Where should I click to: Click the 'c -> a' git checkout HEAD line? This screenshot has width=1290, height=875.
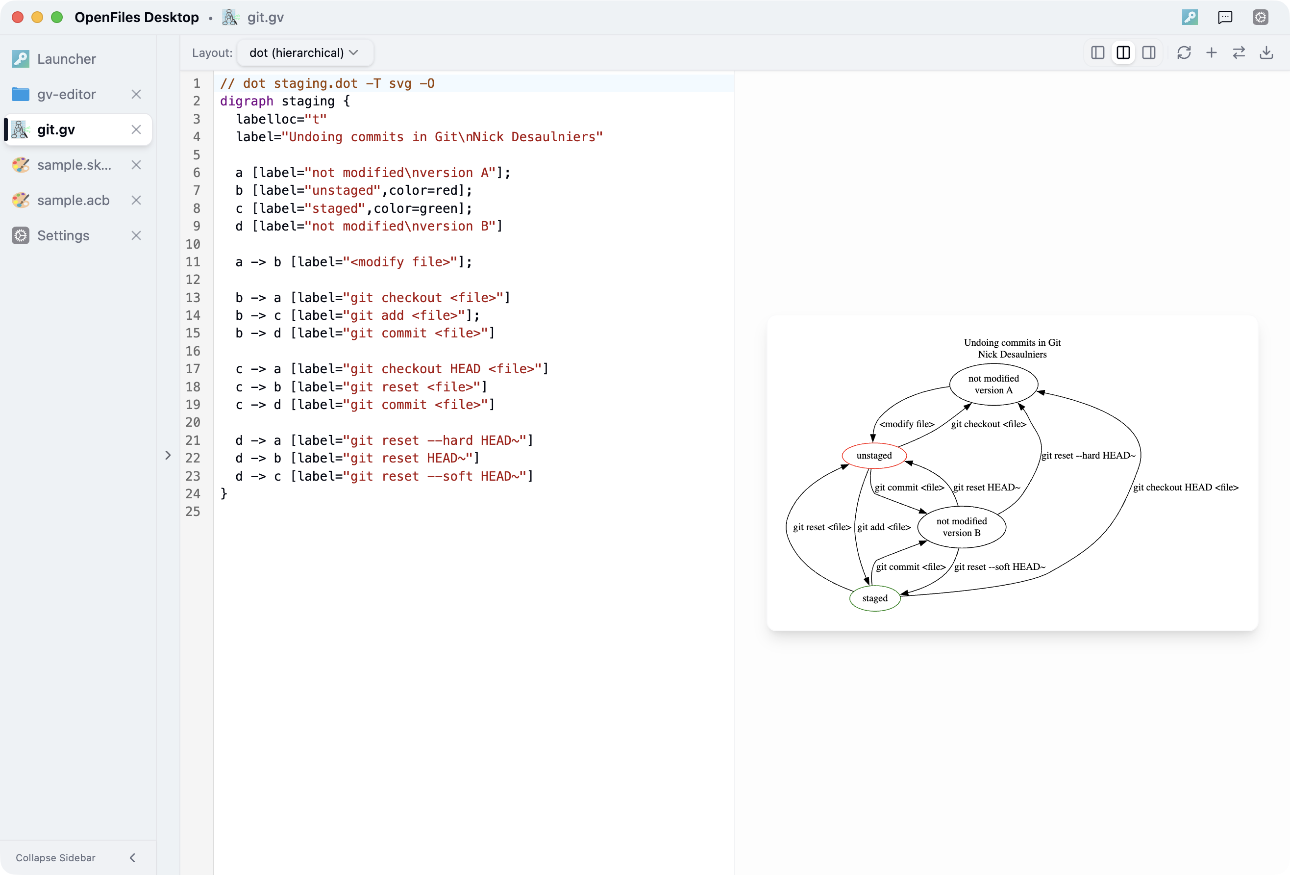392,369
